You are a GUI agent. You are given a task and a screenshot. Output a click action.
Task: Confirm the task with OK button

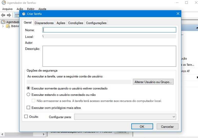(x=142, y=126)
